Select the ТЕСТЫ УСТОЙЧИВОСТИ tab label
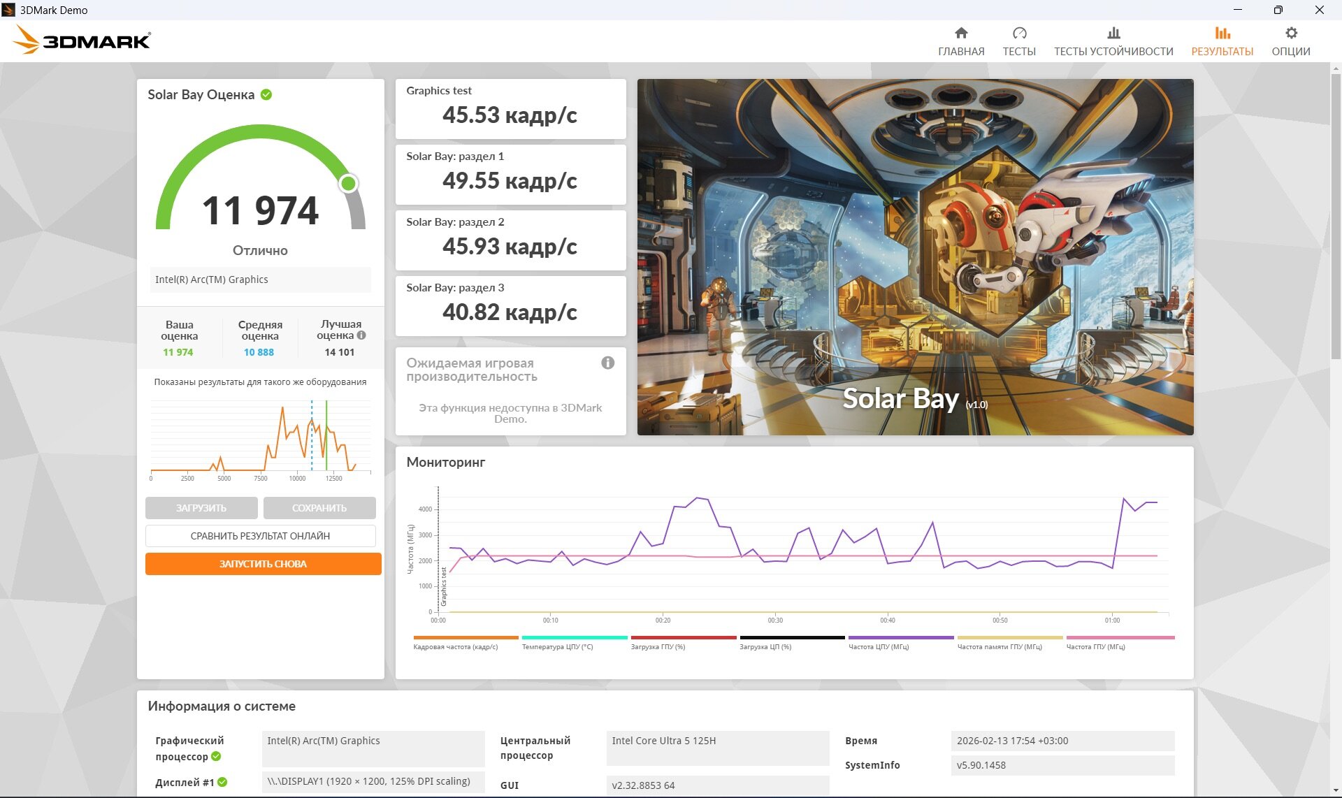The width and height of the screenshot is (1342, 798). [x=1113, y=52]
